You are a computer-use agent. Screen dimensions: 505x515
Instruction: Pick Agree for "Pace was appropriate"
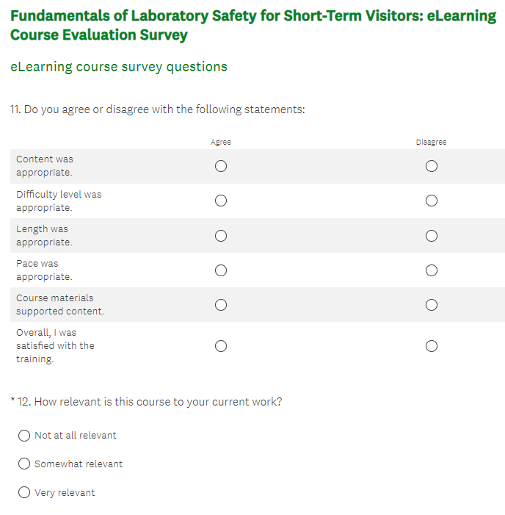point(221,270)
